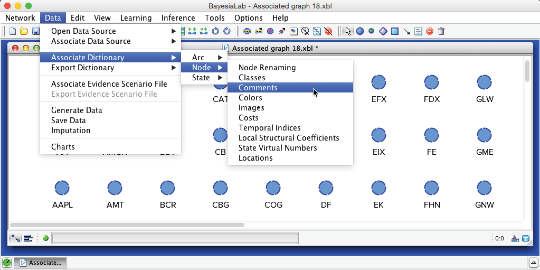Select the square utility node tool
Screen dimensions: 540x270
(x=395, y=31)
